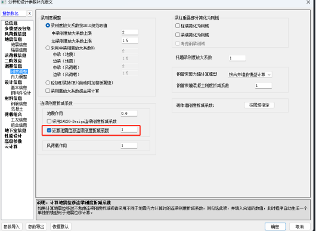The image size is (316, 231).
Task: Open 性能设计 tree item
Action: point(13,136)
